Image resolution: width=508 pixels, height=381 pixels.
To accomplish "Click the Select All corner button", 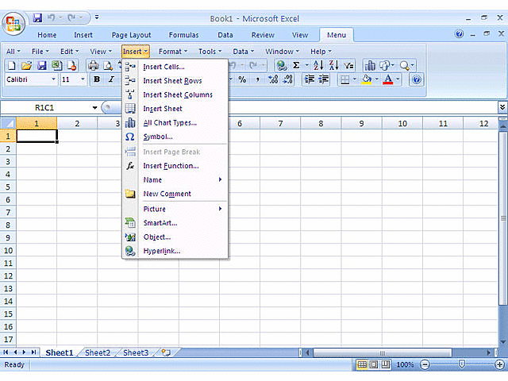I will [8, 124].
